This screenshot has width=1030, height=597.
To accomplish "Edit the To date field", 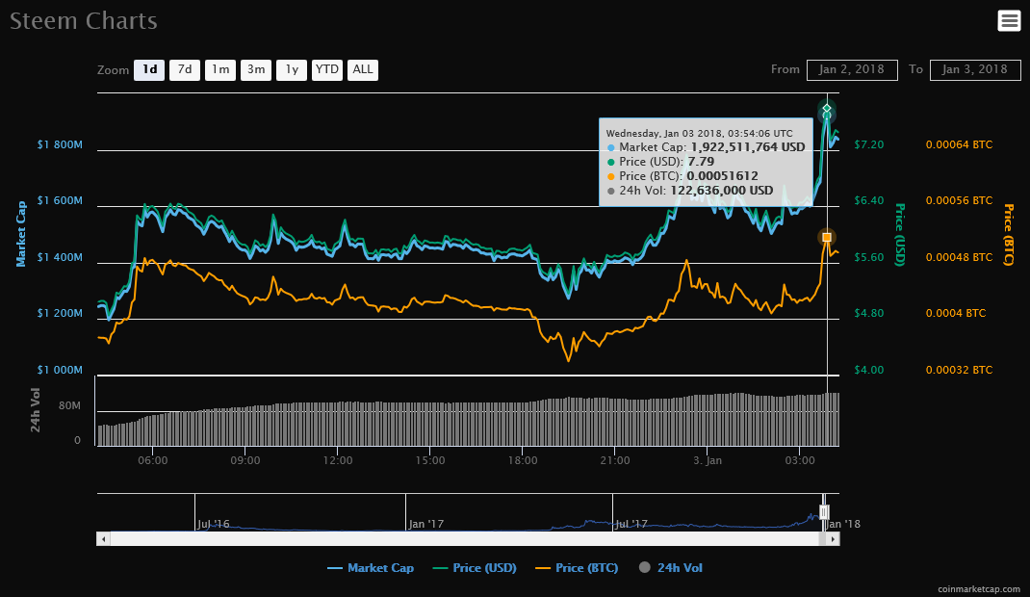I will click(975, 69).
